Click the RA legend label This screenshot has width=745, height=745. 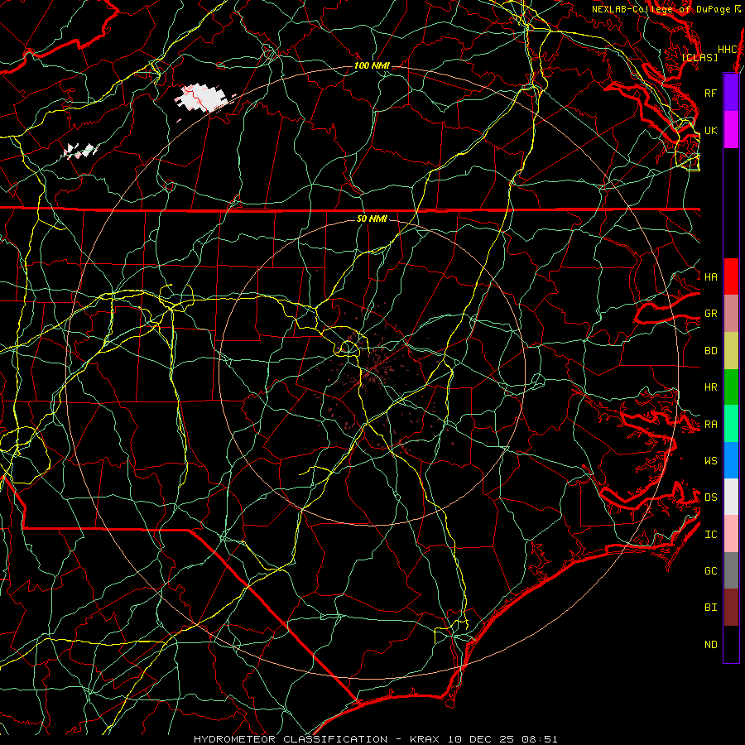pyautogui.click(x=711, y=425)
